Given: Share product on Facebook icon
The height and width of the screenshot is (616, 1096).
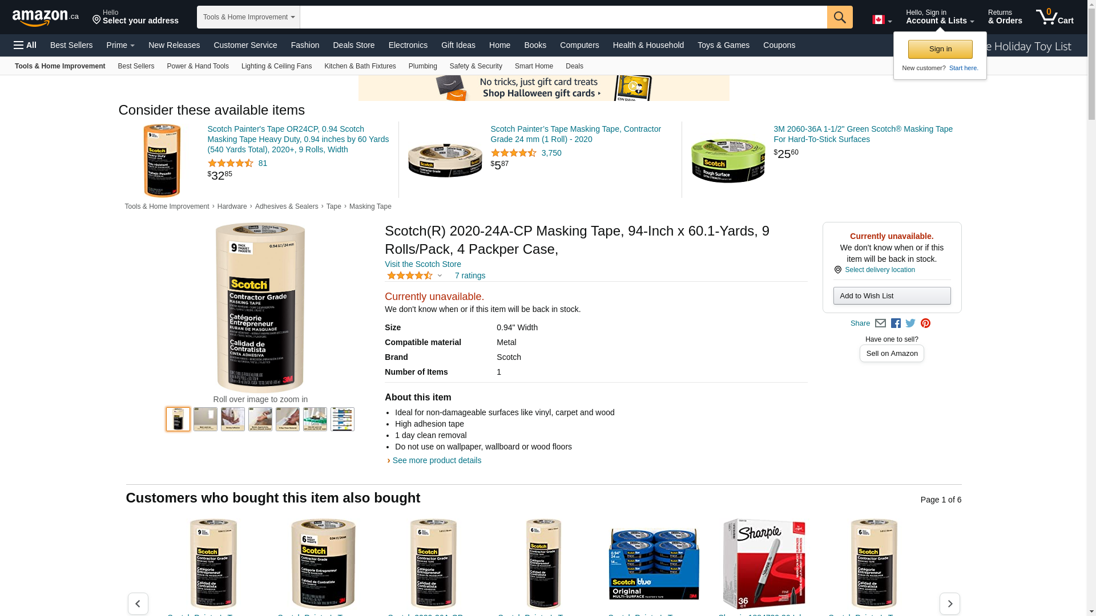Looking at the screenshot, I should point(896,323).
